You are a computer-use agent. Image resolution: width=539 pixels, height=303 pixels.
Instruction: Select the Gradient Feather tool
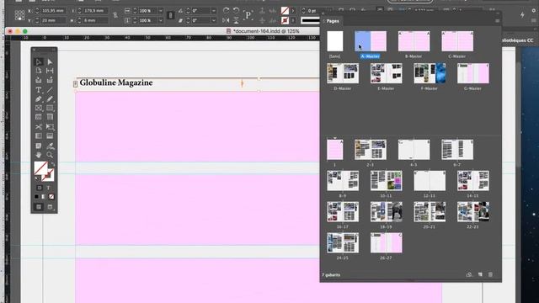point(50,136)
